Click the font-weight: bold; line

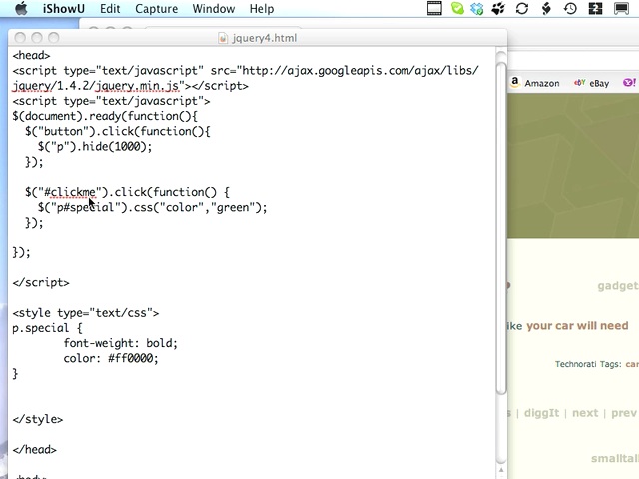120,343
